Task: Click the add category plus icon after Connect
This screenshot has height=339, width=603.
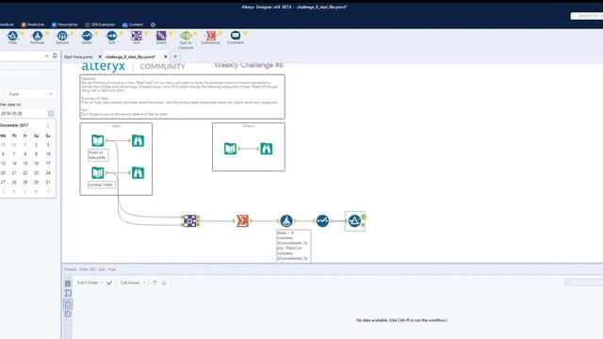Action: coord(153,24)
